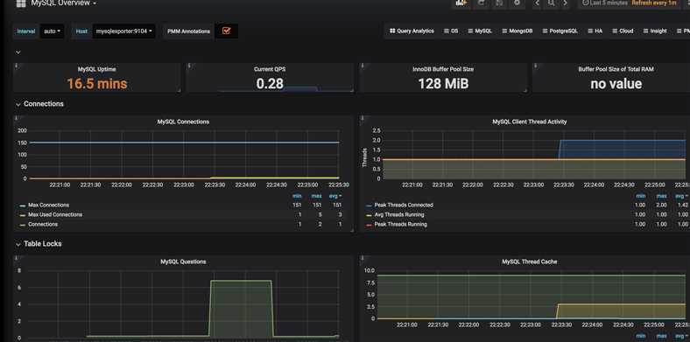Viewport: 690px width, 342px height.
Task: Click Peak Threads Connected legend color swatch
Action: 369,206
